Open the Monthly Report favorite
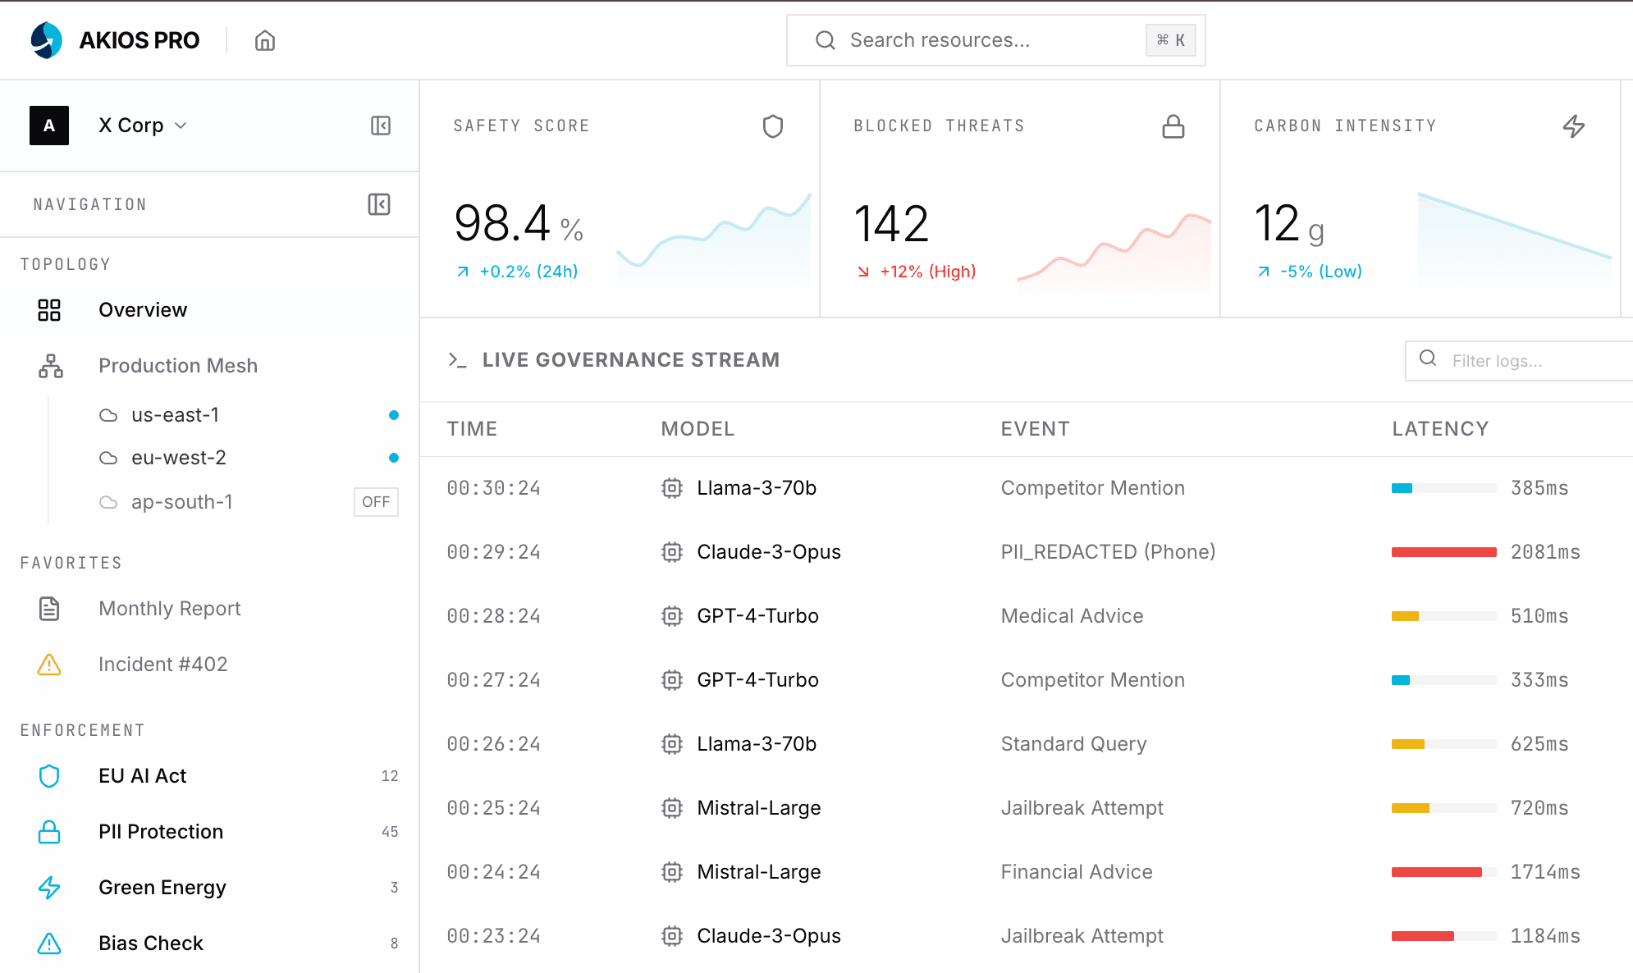Image resolution: width=1633 pixels, height=973 pixels. point(169,609)
